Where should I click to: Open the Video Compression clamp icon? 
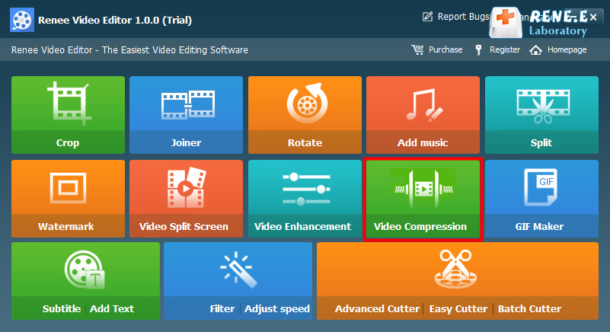424,189
